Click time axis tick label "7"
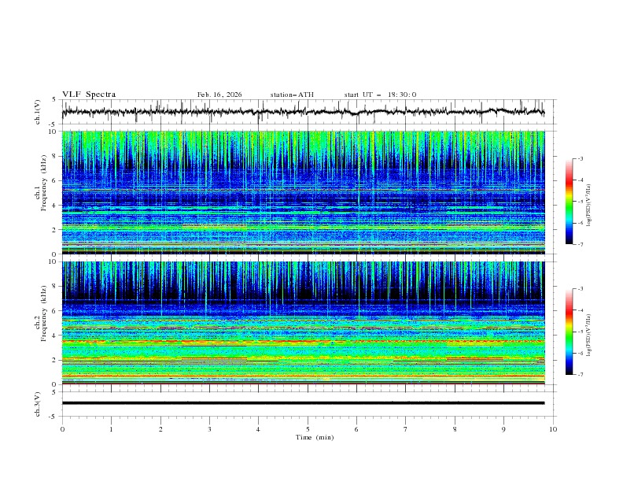623x482 pixels. click(x=406, y=429)
